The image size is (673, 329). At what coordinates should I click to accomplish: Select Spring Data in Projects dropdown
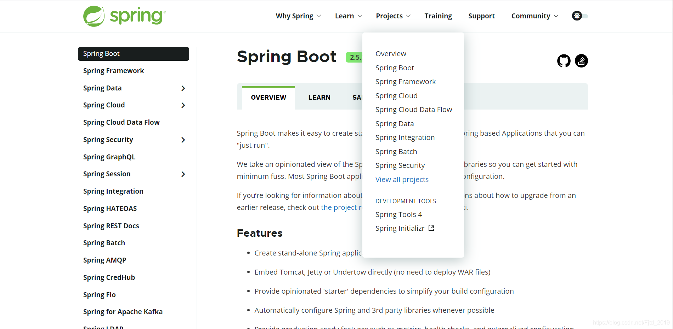pos(395,124)
